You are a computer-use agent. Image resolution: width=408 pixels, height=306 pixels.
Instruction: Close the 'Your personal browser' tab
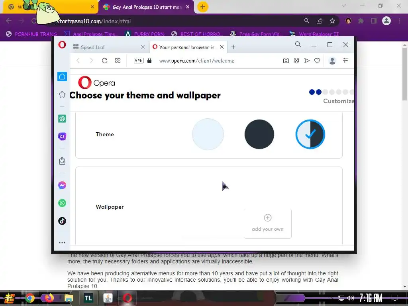pos(222,47)
